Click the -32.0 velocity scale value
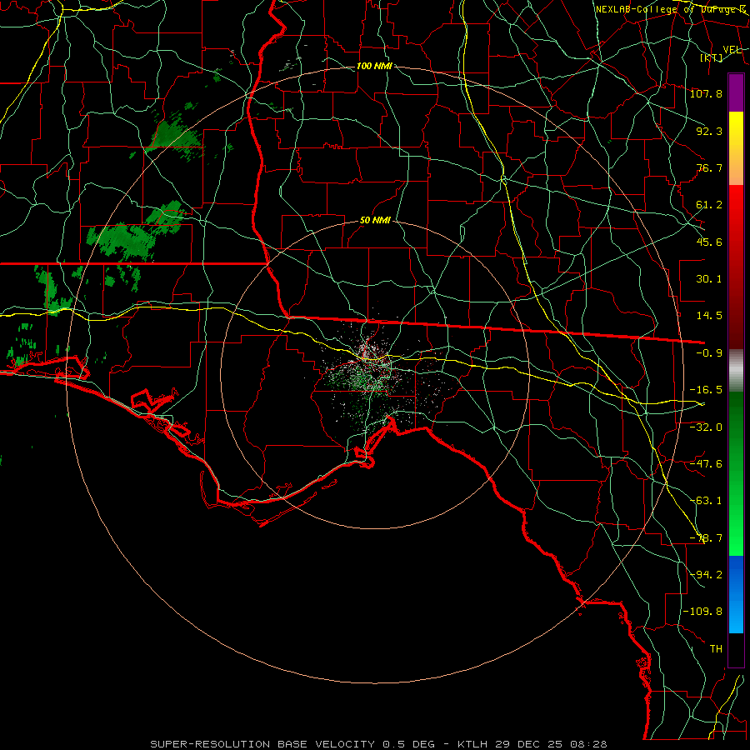Image resolution: width=750 pixels, height=750 pixels. tap(706, 427)
